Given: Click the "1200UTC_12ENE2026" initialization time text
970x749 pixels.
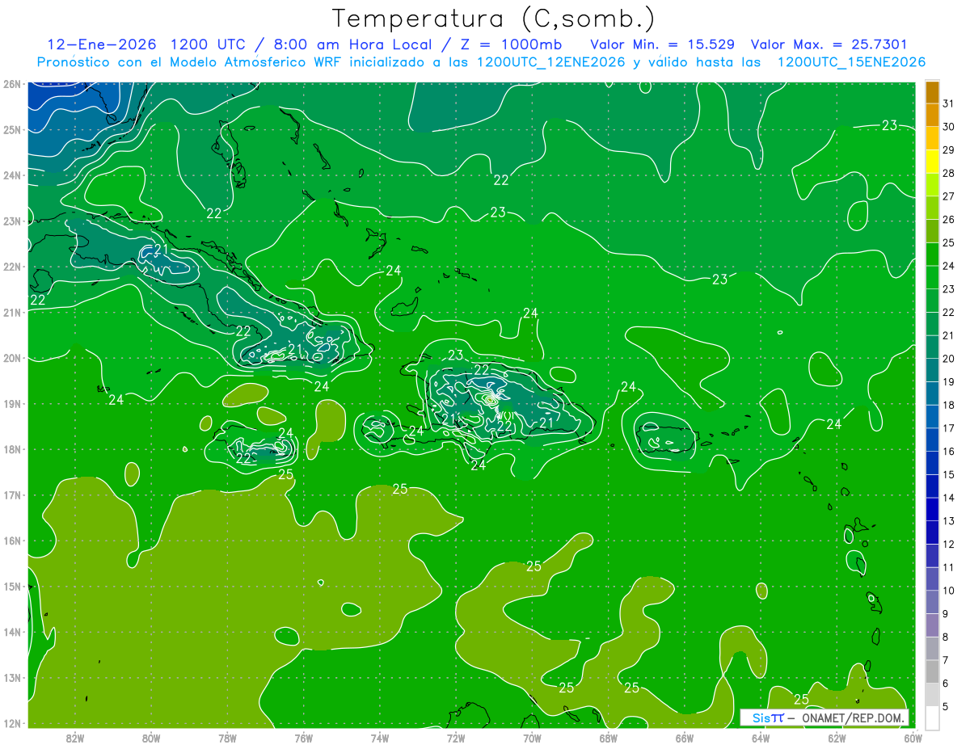Looking at the screenshot, I should (550, 62).
